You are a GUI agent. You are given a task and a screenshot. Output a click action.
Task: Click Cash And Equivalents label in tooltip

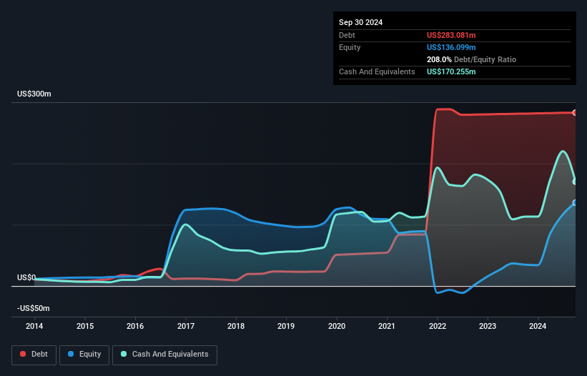[377, 71]
